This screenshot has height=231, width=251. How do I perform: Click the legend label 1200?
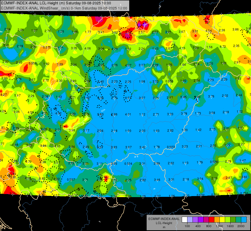(219, 226)
